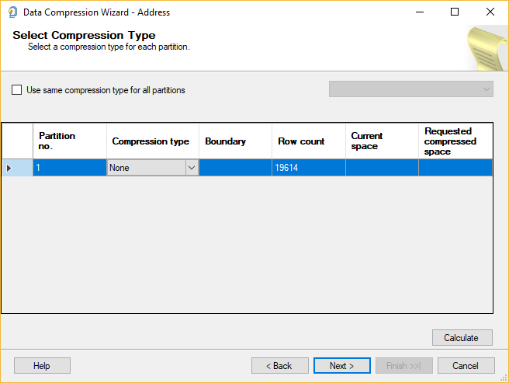Click the Calculate button
The height and width of the screenshot is (383, 509).
tap(462, 338)
